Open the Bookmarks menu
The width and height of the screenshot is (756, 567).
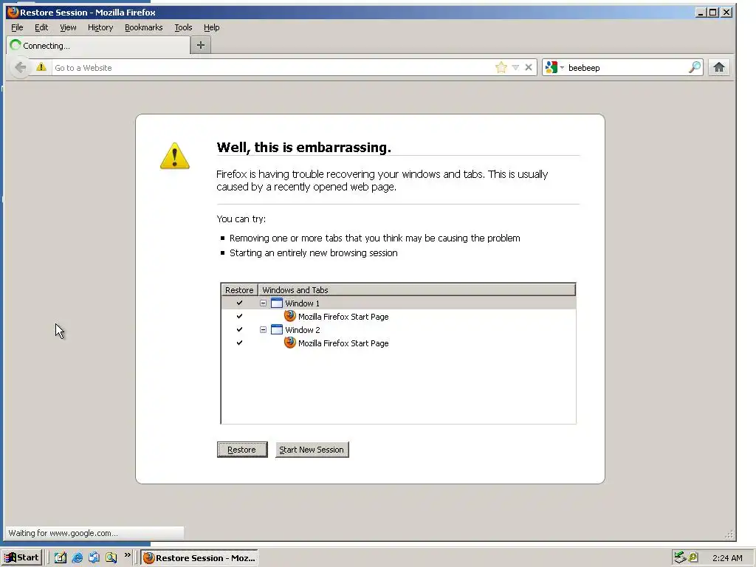[144, 27]
